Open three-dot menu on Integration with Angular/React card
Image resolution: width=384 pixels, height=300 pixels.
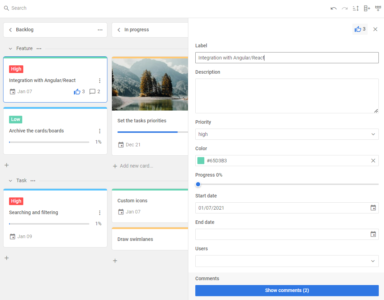(100, 81)
